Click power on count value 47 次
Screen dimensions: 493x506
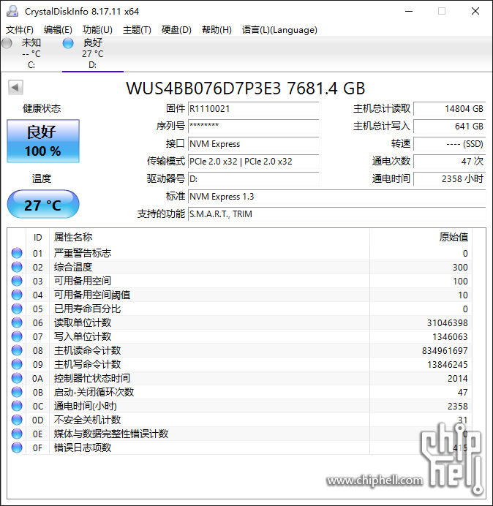coord(449,161)
